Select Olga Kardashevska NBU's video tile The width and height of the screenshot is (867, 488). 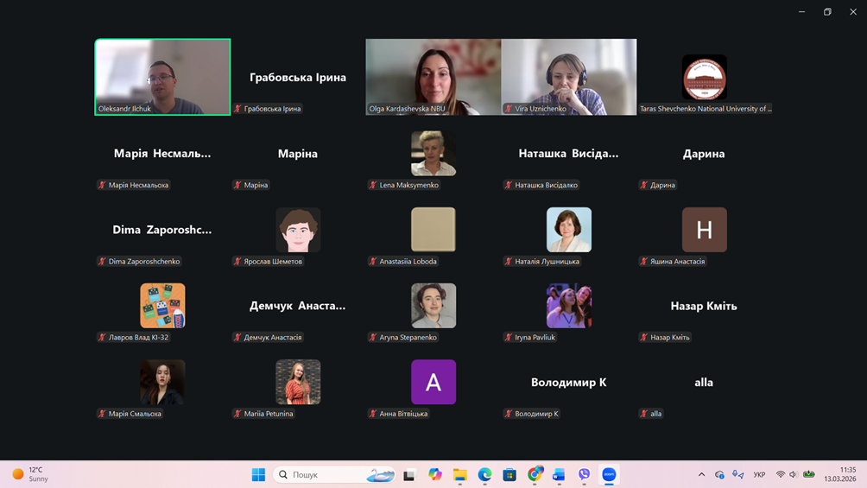point(433,76)
